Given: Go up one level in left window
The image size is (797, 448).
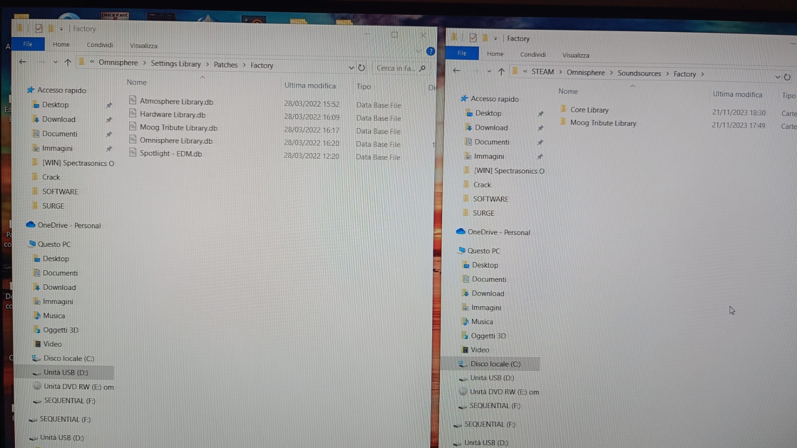Looking at the screenshot, I should (68, 62).
